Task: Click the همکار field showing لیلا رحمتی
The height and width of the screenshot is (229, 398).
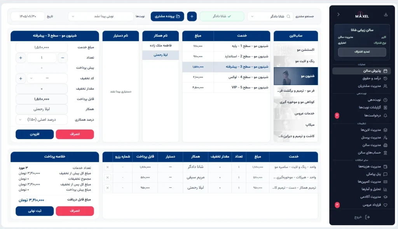Action: click(x=42, y=109)
